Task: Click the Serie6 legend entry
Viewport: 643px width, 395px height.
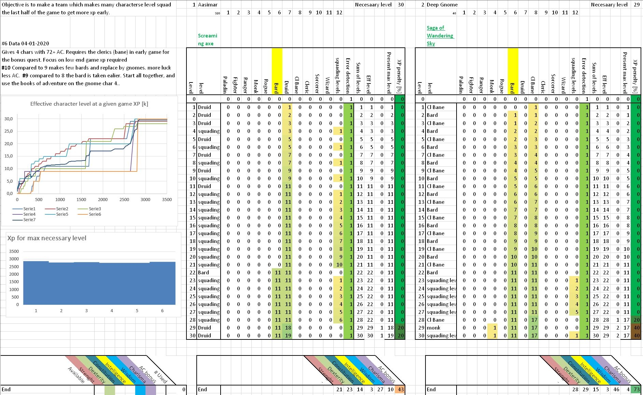Action: (x=89, y=214)
